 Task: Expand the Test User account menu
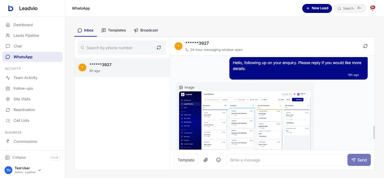(x=40, y=170)
